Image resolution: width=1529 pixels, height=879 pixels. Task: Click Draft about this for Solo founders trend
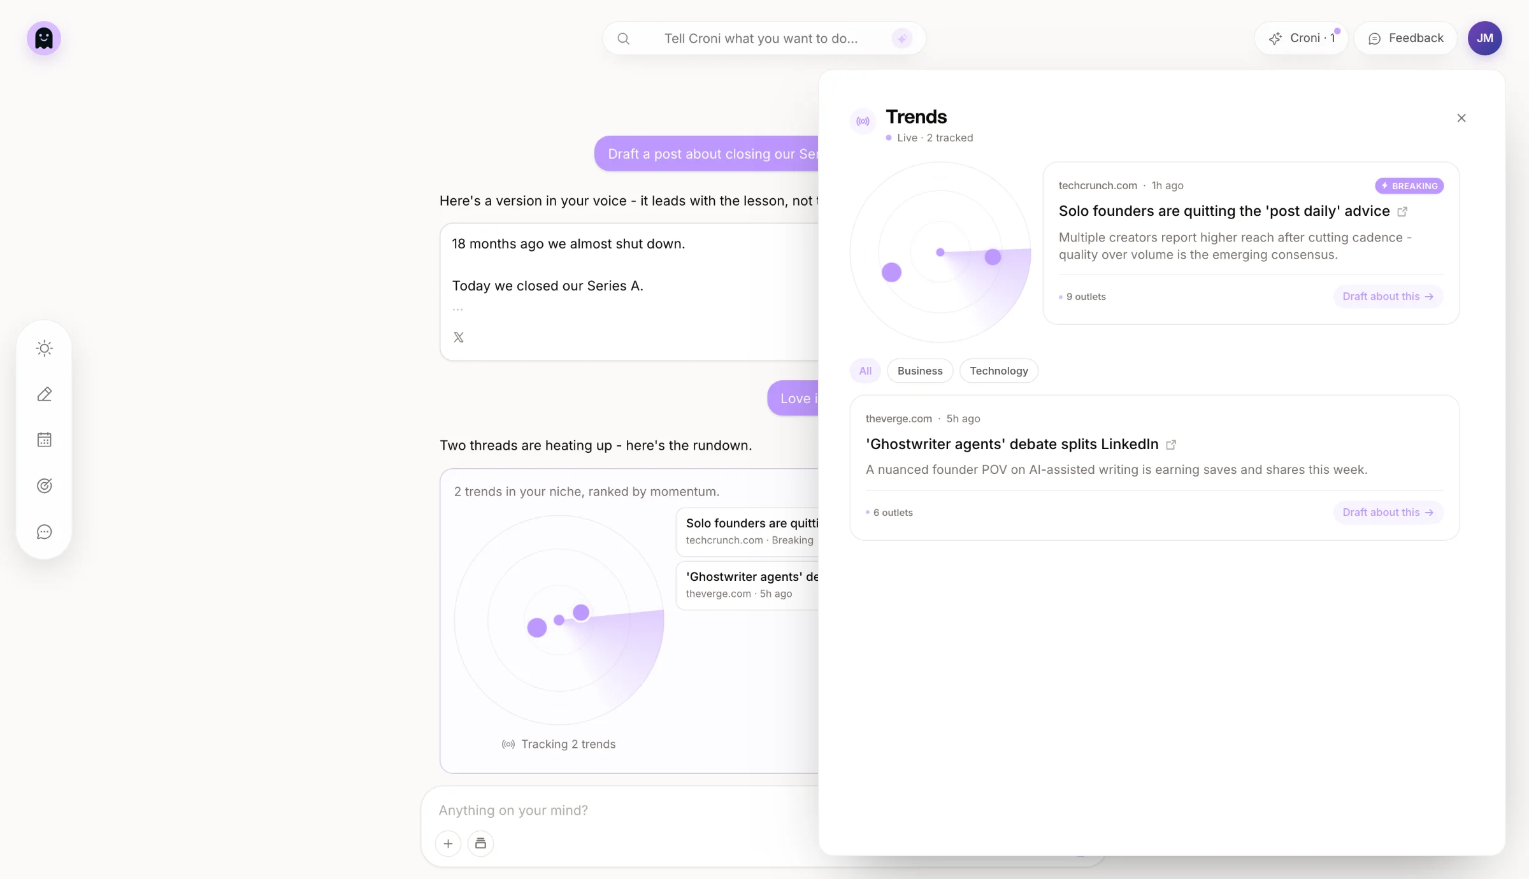1388,296
